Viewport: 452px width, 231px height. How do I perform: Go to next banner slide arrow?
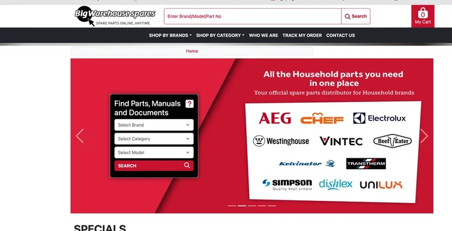click(x=424, y=136)
